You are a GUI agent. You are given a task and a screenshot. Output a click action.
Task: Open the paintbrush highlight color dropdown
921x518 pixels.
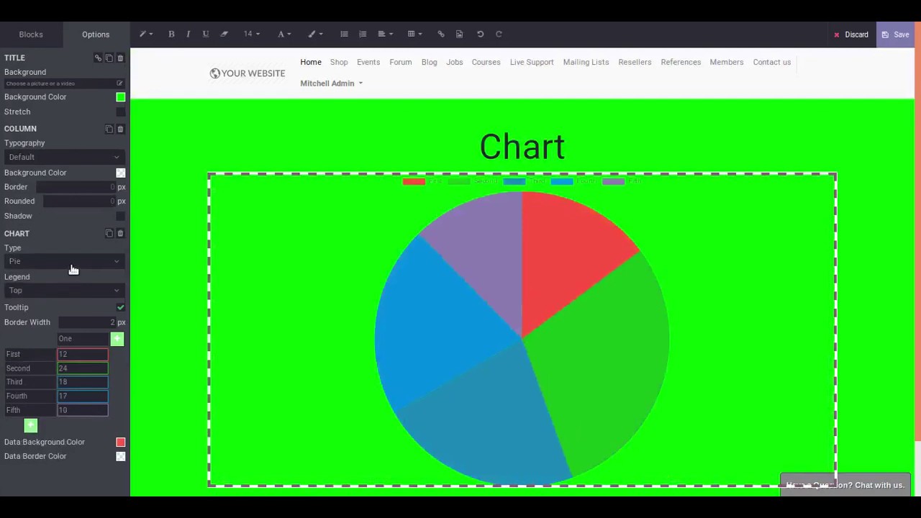[x=315, y=34]
